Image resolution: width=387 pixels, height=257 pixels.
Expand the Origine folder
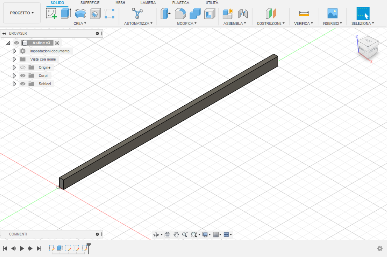click(14, 67)
